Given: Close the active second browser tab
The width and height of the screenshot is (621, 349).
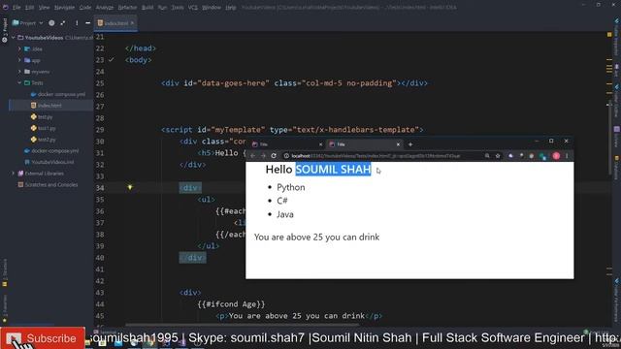Looking at the screenshot, I should 398,144.
